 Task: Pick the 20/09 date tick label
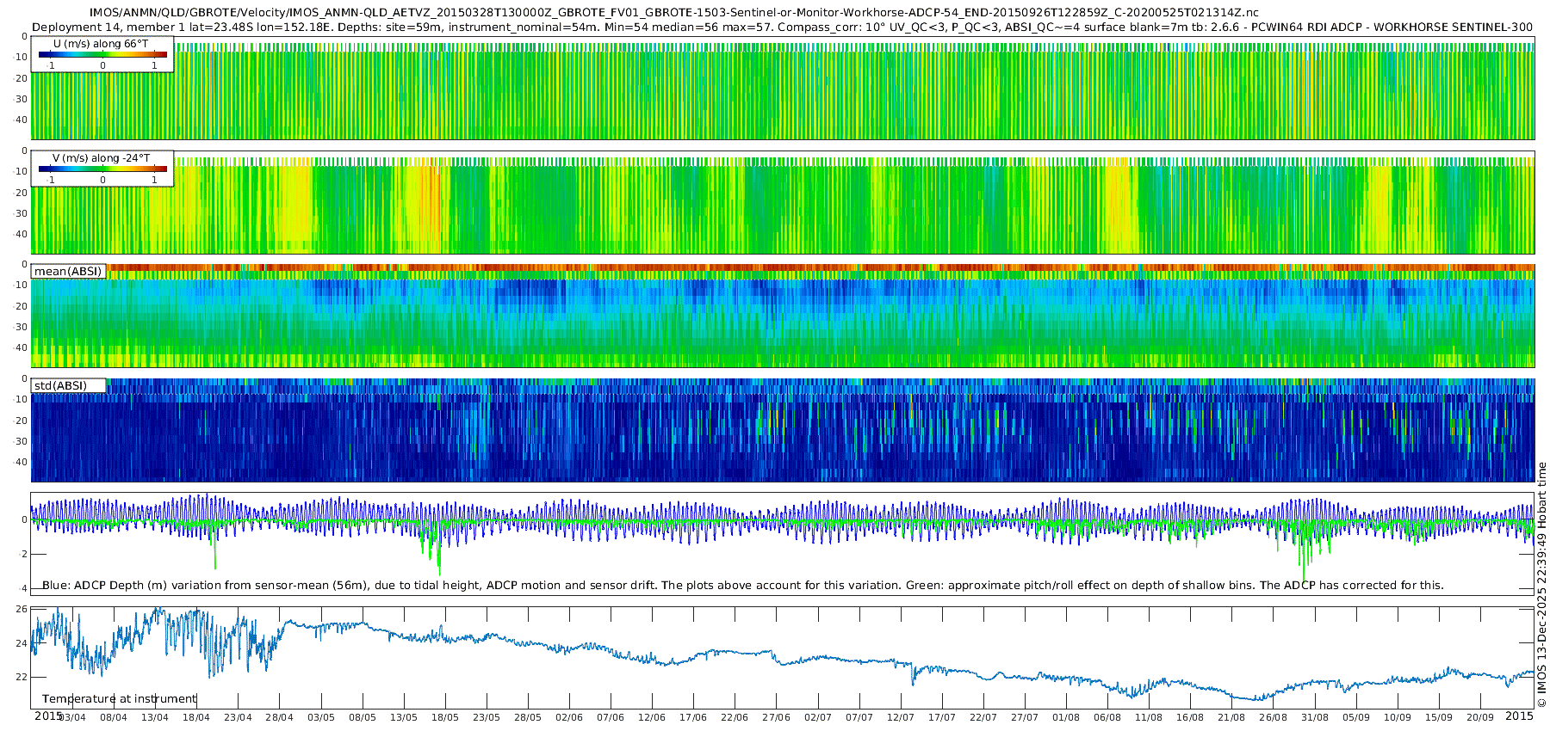tap(1480, 718)
